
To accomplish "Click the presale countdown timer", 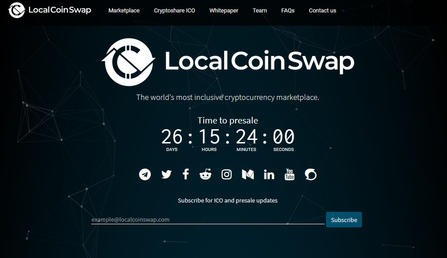I will pyautogui.click(x=228, y=139).
